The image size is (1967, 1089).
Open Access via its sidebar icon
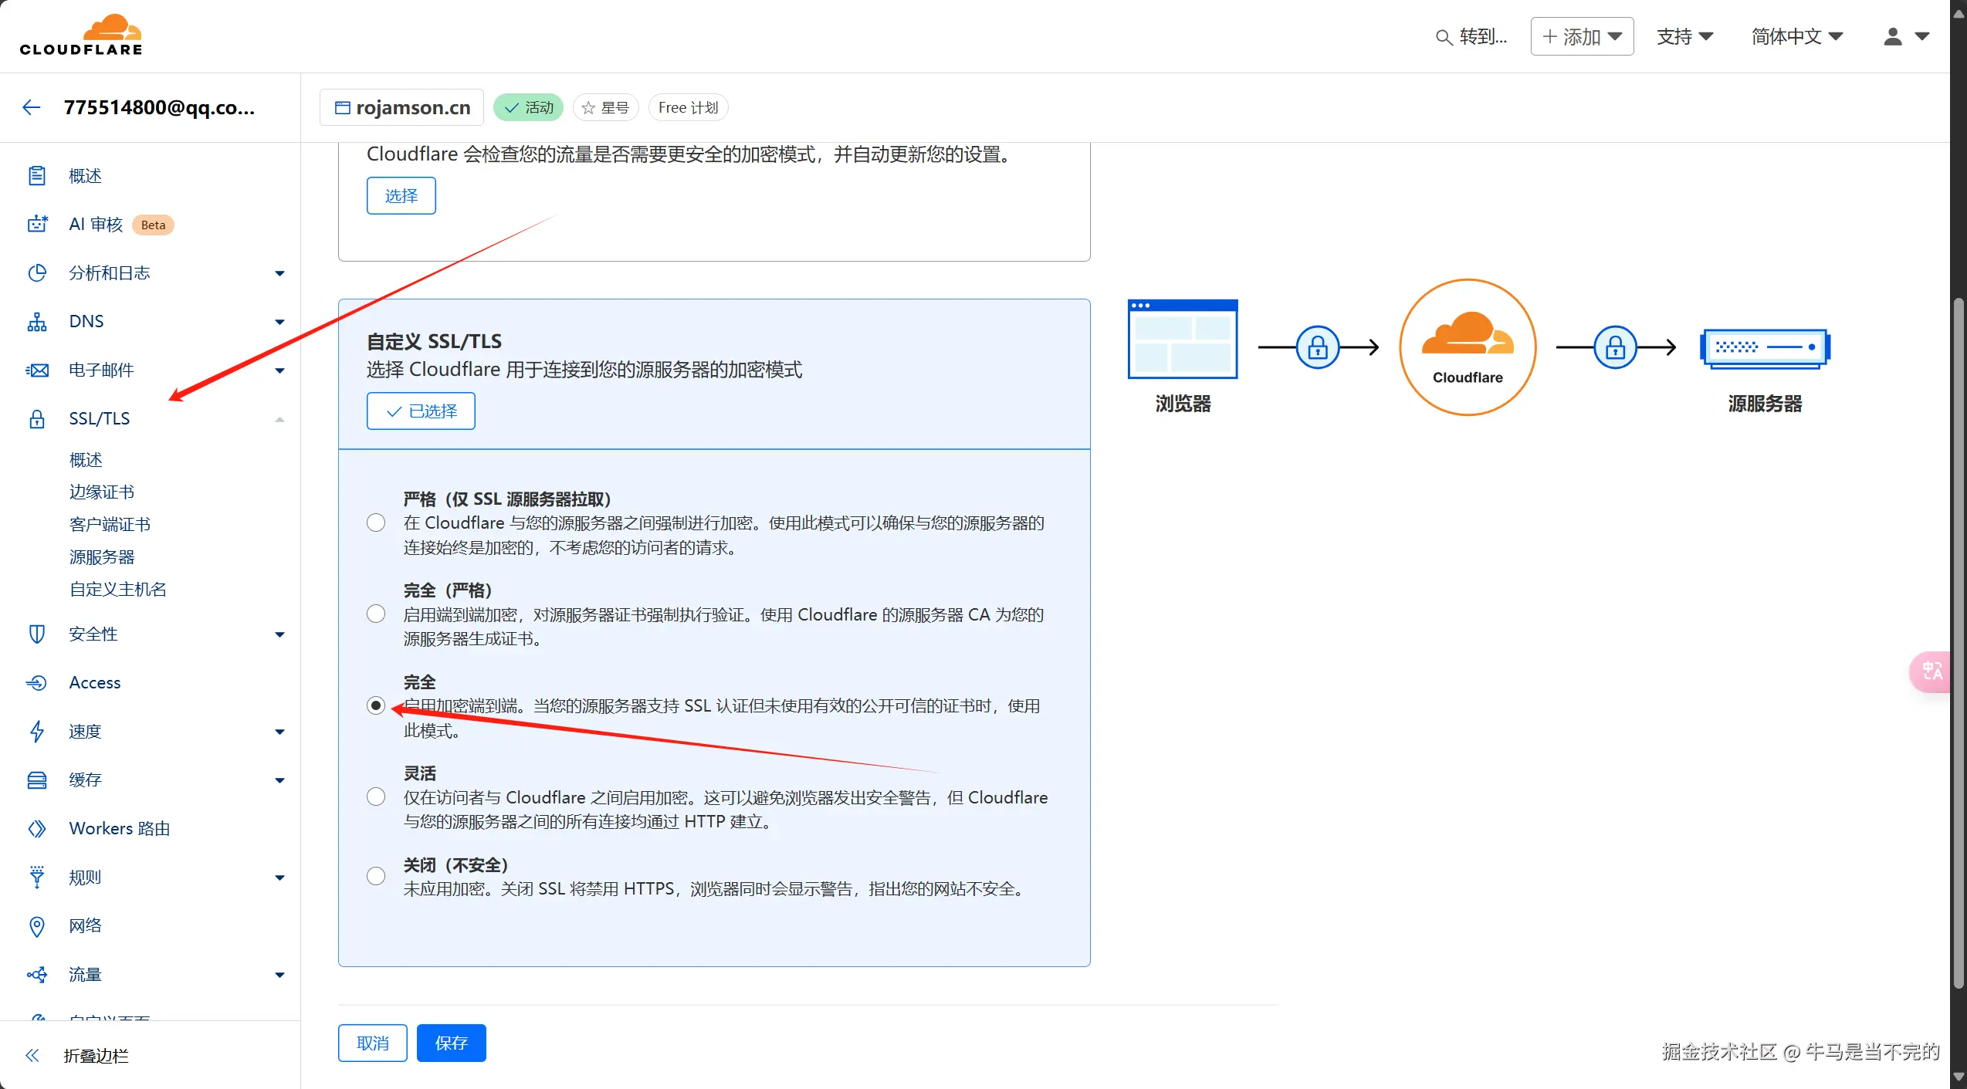(37, 682)
